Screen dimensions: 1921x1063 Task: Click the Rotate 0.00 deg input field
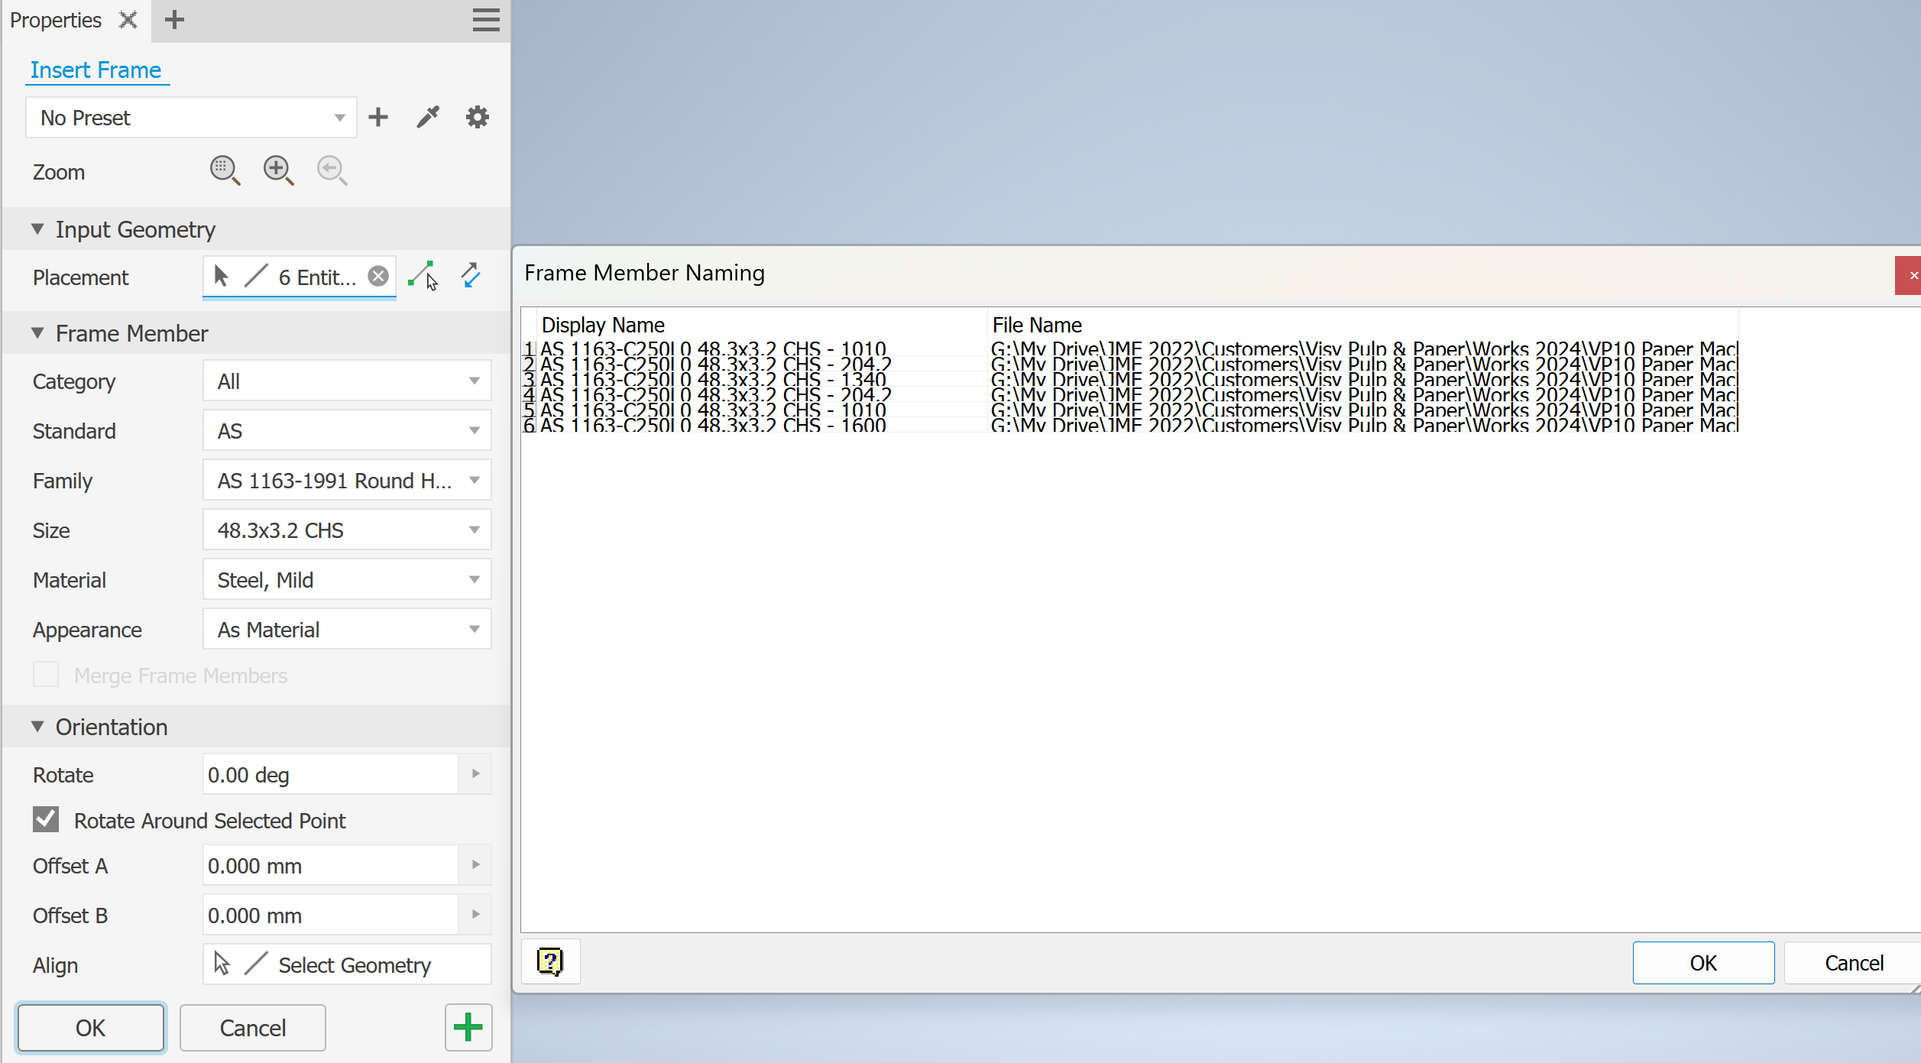click(330, 775)
